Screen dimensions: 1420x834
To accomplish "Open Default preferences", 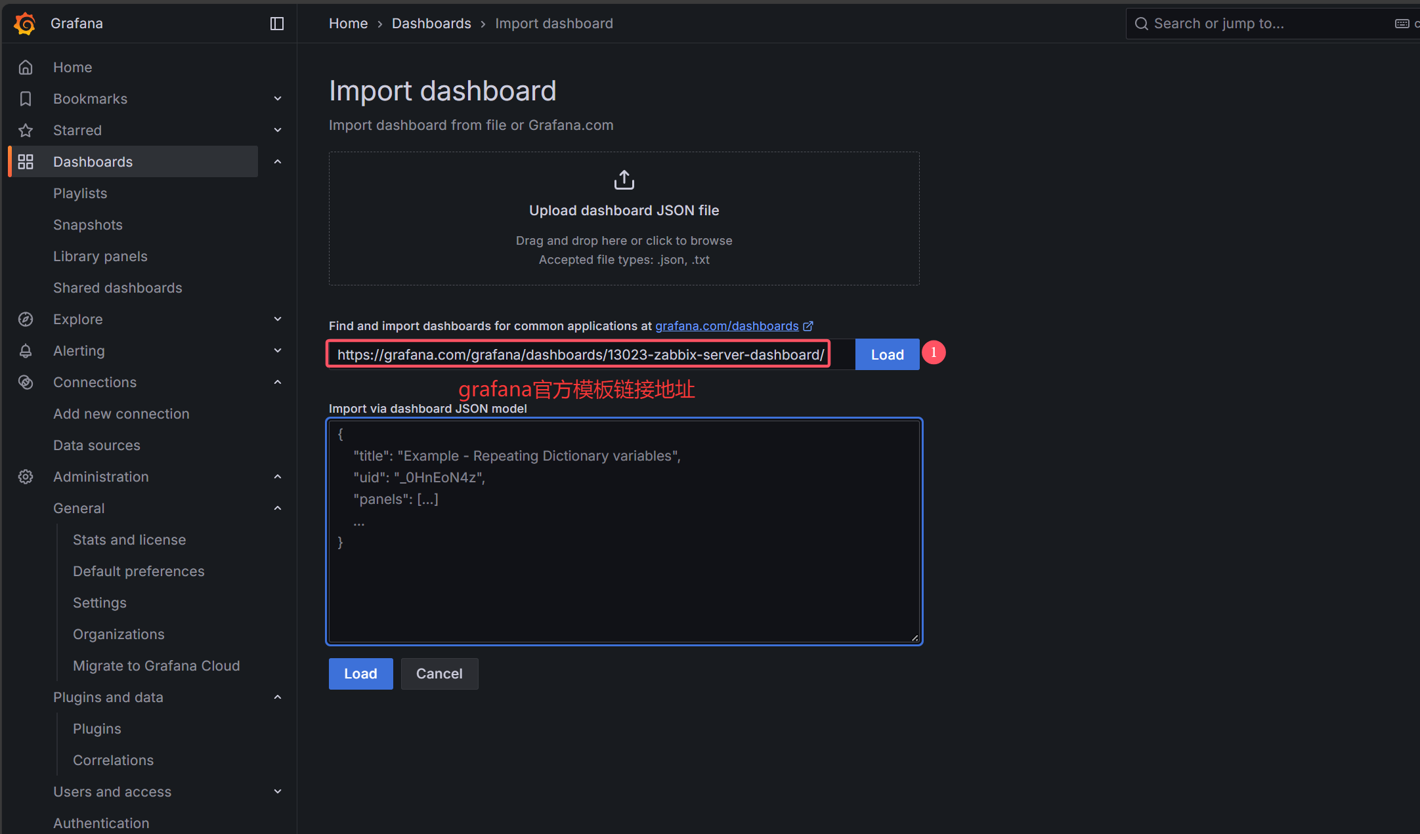I will [139, 572].
